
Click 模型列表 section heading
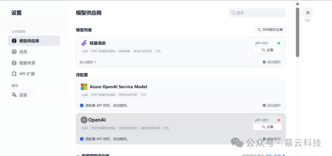84,30
